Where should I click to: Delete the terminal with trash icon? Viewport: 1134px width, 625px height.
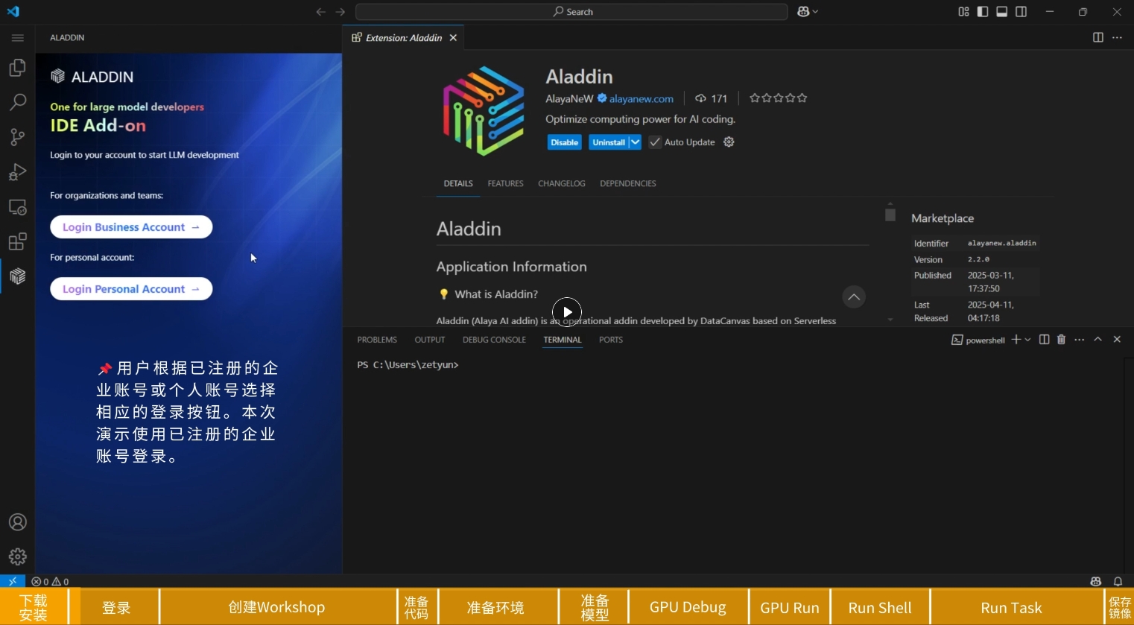click(x=1061, y=340)
